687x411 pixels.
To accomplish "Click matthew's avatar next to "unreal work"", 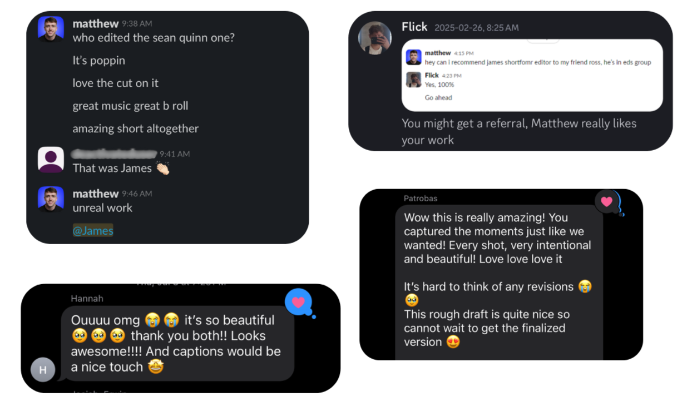I will 51,199.
